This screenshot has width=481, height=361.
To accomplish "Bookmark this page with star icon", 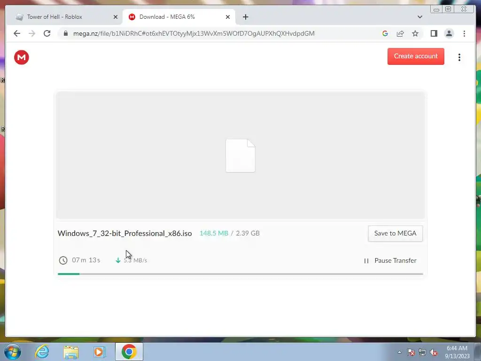I will [415, 33].
